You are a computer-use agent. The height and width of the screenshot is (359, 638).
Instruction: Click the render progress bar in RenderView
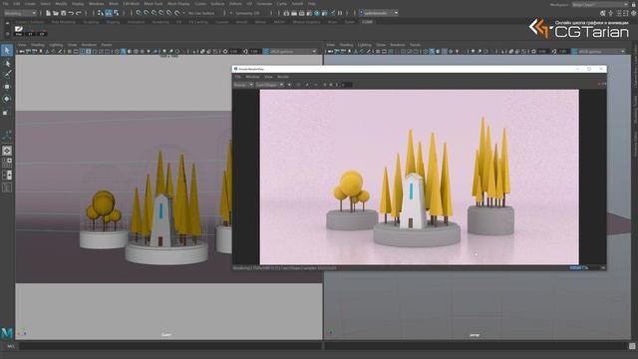tap(585, 268)
